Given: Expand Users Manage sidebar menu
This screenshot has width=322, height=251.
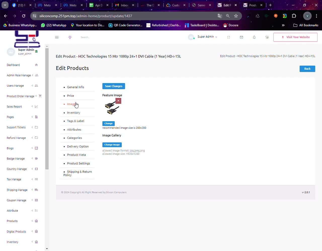Looking at the screenshot, I should point(15,86).
